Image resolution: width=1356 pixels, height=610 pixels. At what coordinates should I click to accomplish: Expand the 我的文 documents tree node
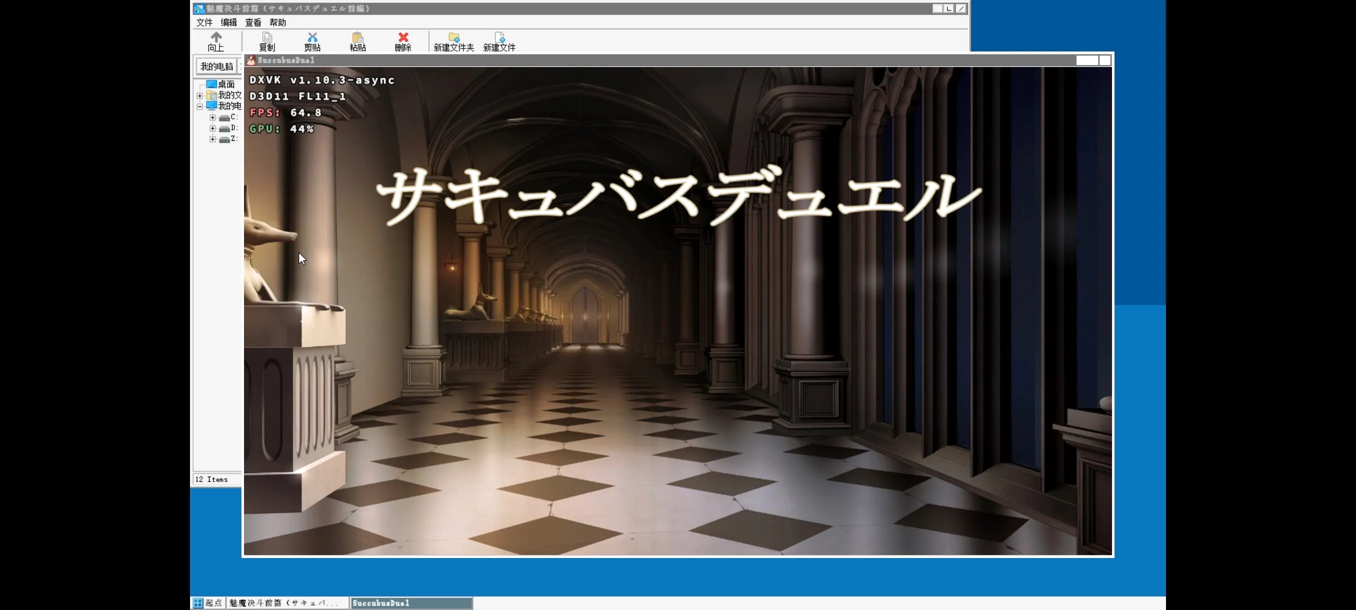(x=200, y=95)
